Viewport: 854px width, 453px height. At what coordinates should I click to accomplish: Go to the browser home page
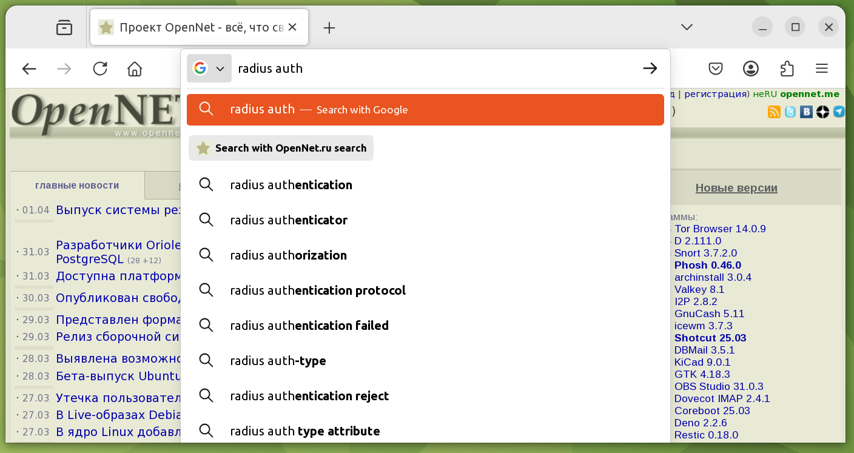135,69
